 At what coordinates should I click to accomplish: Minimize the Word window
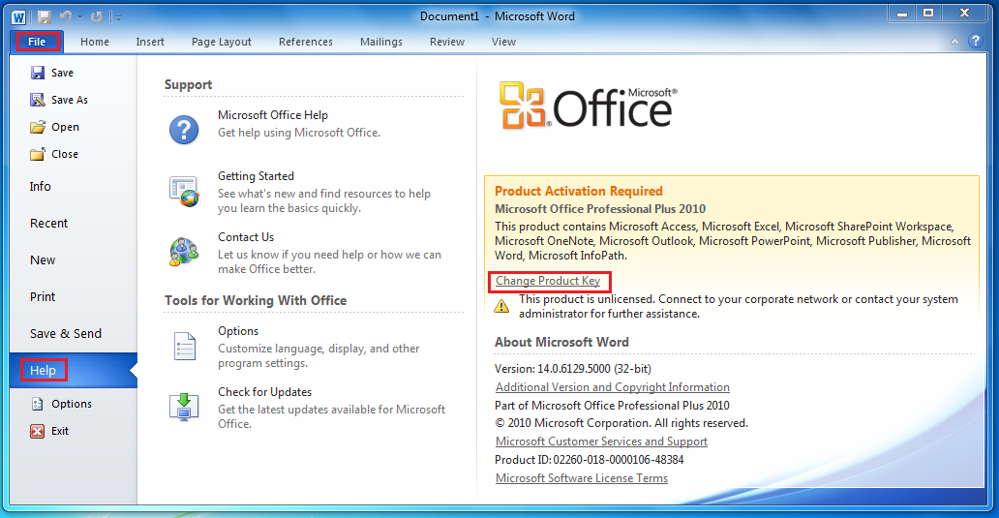(x=902, y=14)
